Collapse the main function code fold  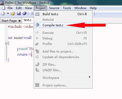[6, 43]
